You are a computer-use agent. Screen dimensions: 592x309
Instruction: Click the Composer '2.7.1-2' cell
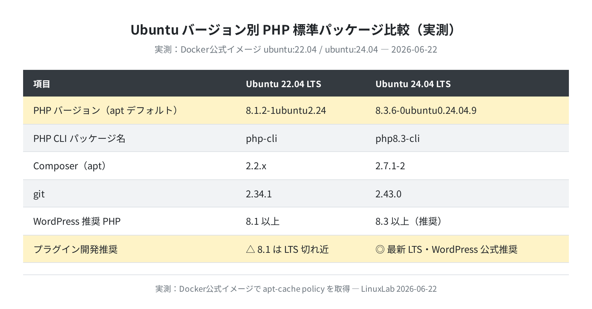point(390,166)
